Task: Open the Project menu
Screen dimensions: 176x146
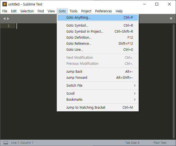Action: point(86,11)
